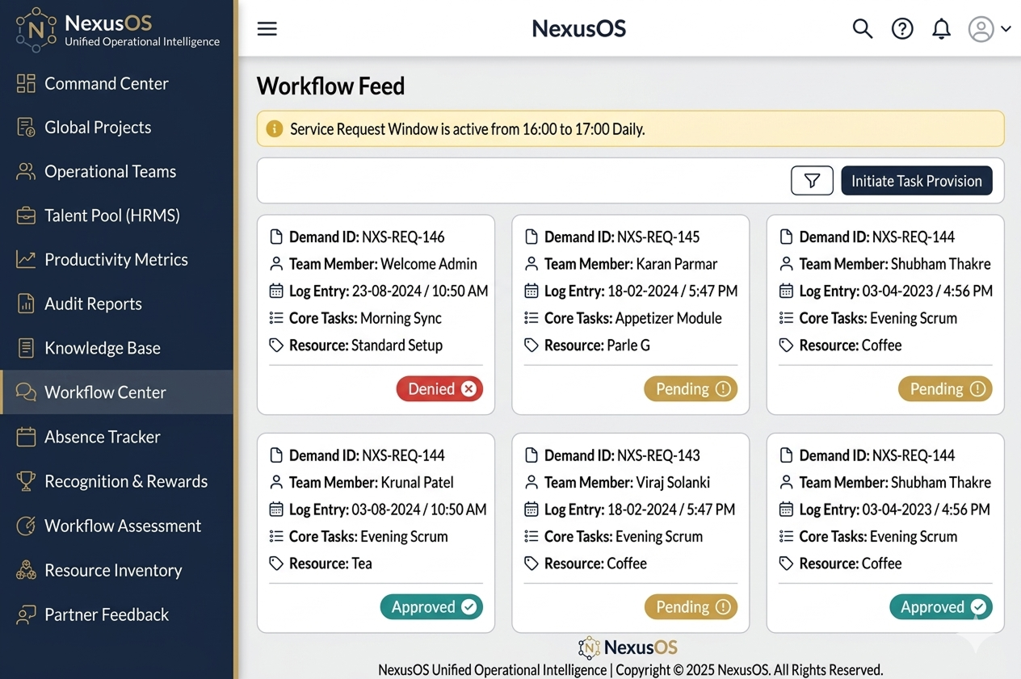Click the filter funnel button
The height and width of the screenshot is (679, 1021).
(812, 181)
